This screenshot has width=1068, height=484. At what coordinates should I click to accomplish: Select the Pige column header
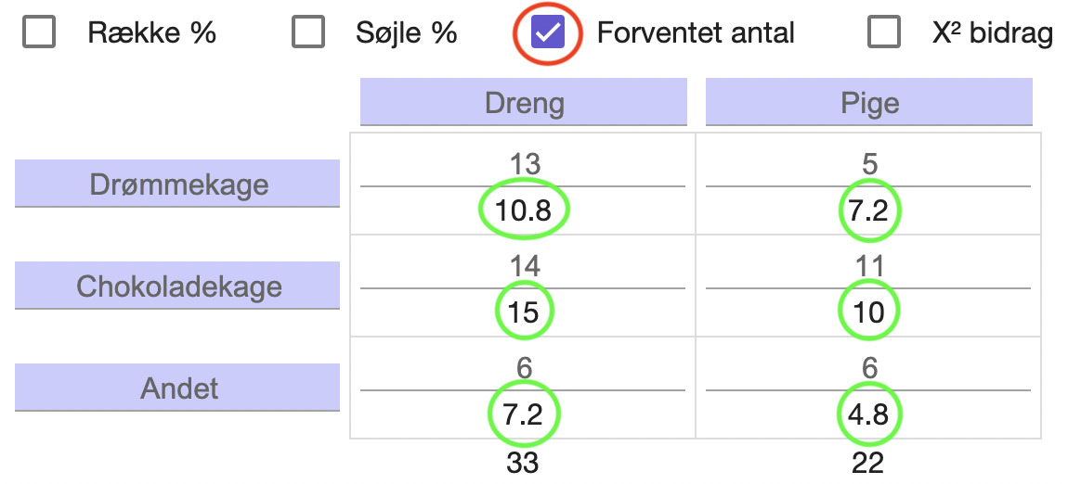coord(869,102)
